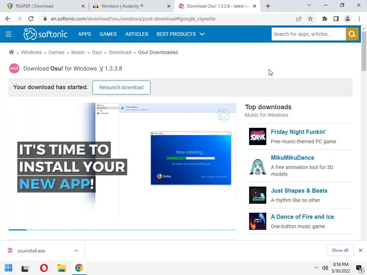The width and height of the screenshot is (367, 275).
Task: Open MikuMikuDance link
Action: 292,158
